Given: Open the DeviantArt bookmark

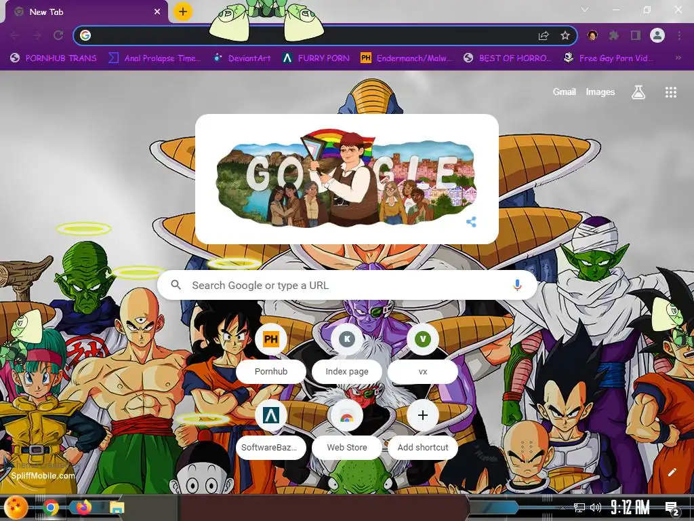Looking at the screenshot, I should pyautogui.click(x=242, y=58).
